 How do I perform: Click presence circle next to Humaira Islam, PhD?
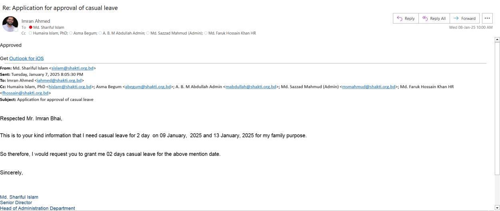[x=30, y=33]
